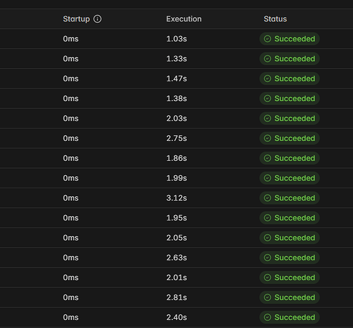Select the 2.40s execution time cell

click(x=176, y=318)
